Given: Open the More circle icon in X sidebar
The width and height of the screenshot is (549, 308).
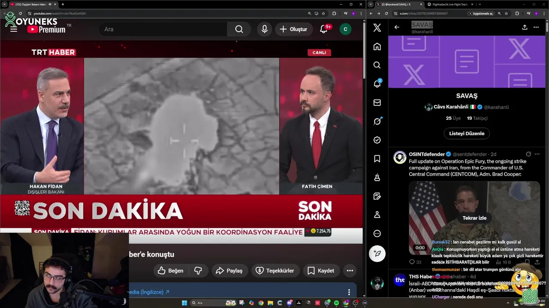Looking at the screenshot, I should [377, 234].
